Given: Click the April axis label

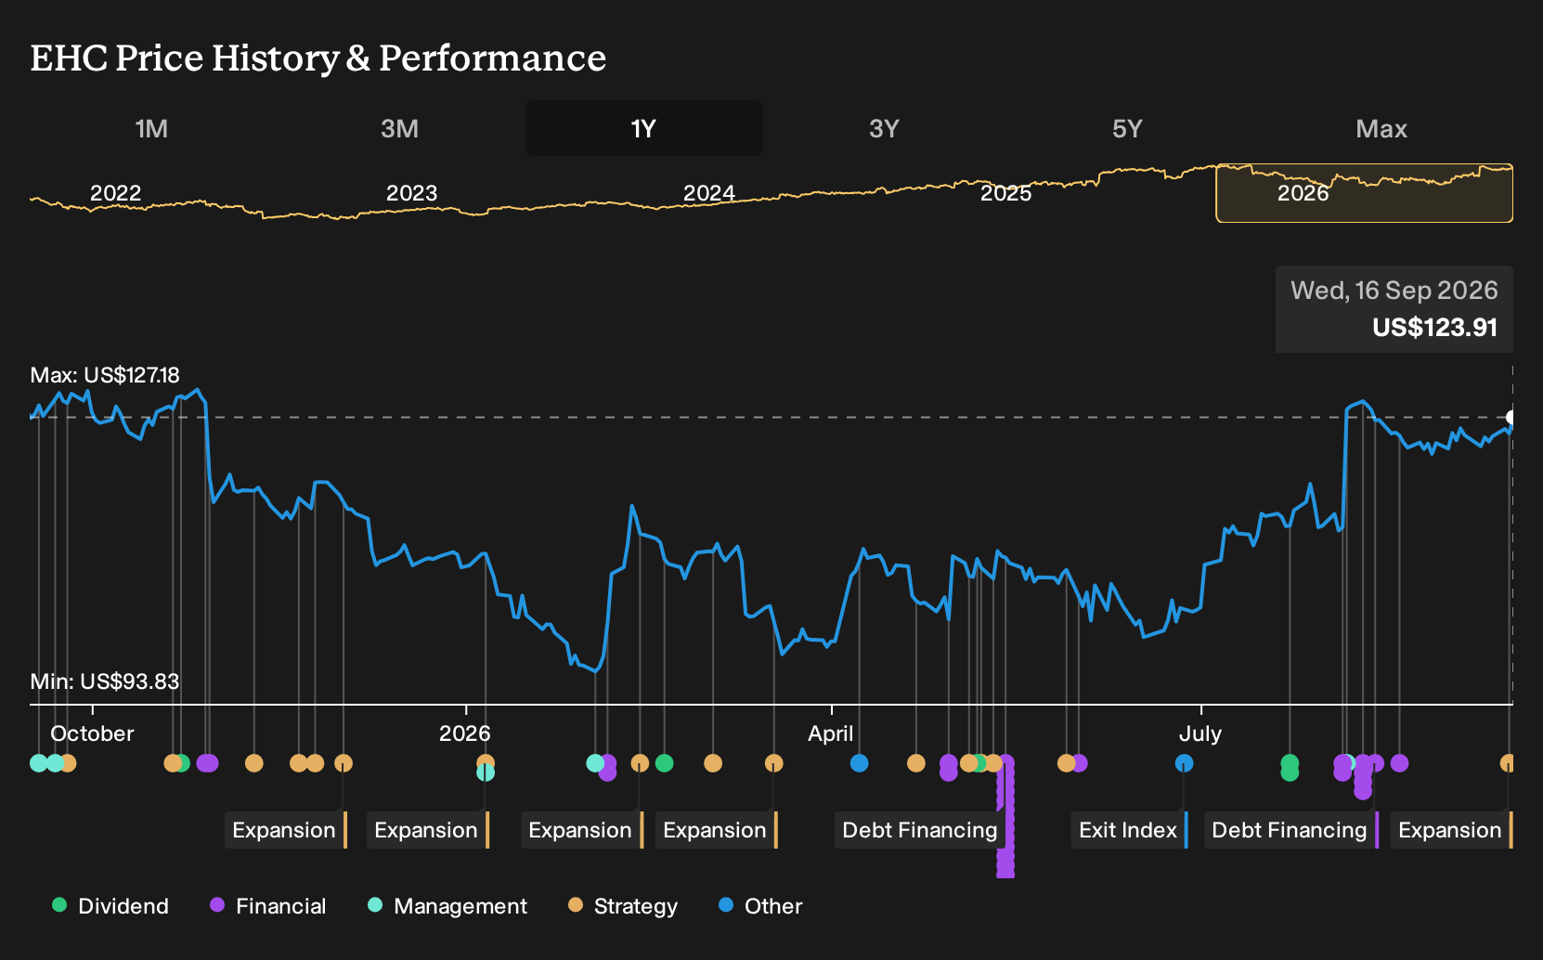Looking at the screenshot, I should (x=831, y=733).
